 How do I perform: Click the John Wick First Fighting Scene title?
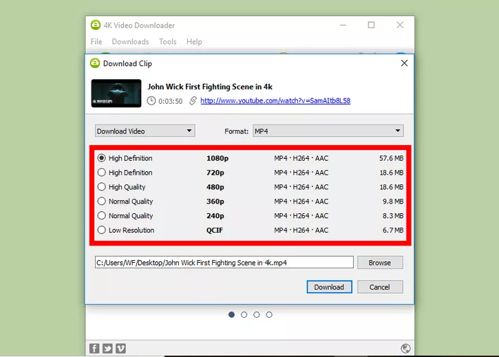[210, 87]
